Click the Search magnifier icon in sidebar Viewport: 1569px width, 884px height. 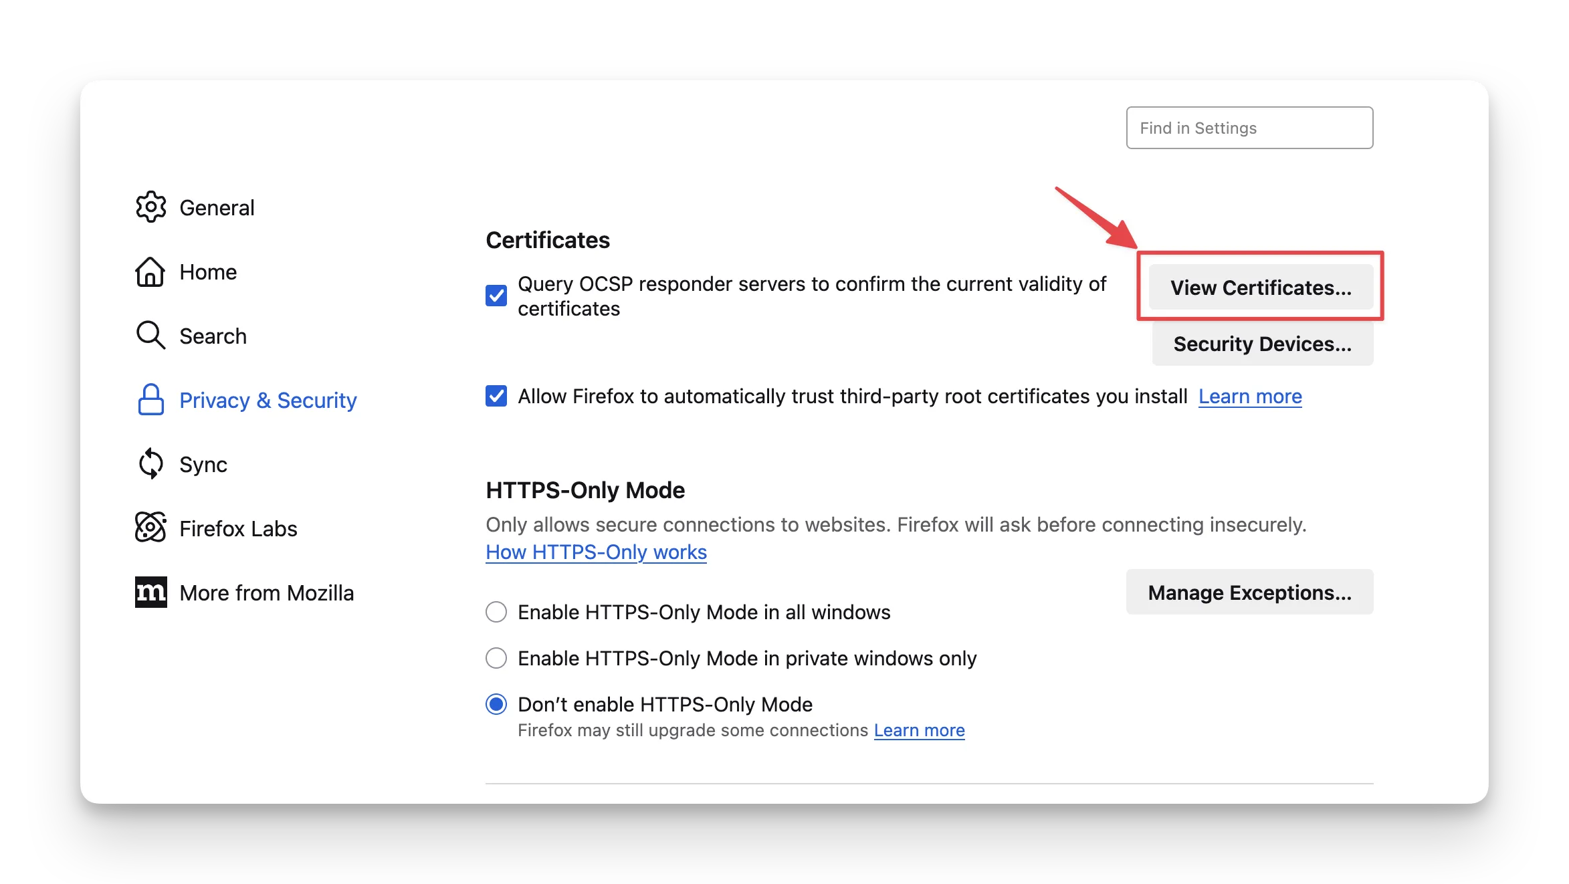click(x=150, y=336)
